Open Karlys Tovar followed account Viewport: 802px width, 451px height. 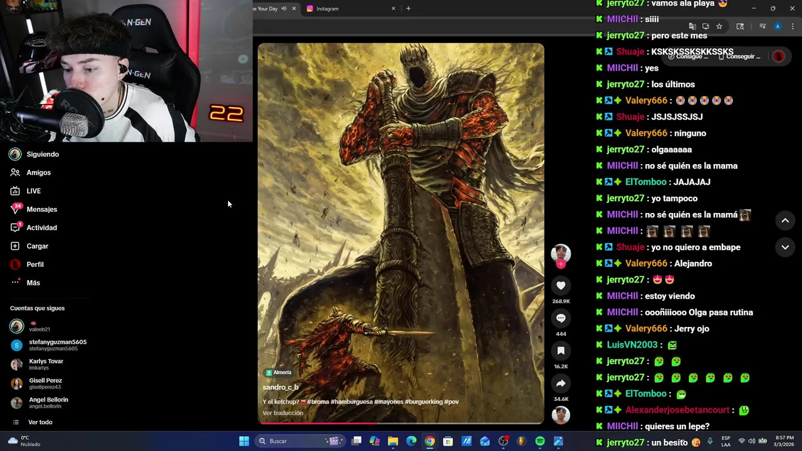[38, 364]
